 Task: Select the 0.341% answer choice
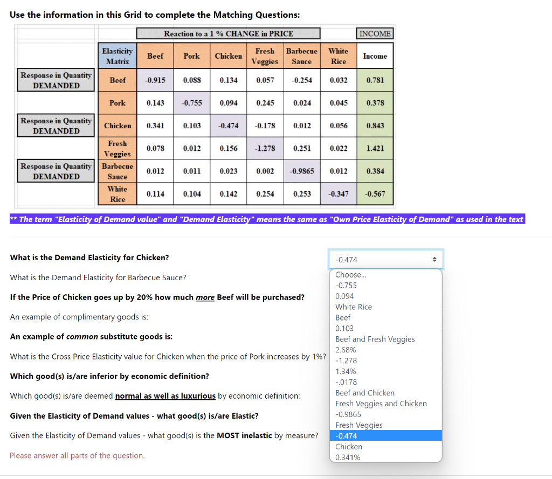347,457
